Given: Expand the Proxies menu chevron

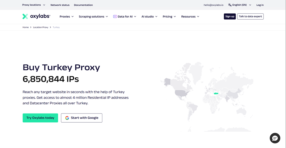Looking at the screenshot, I should pyautogui.click(x=72, y=16).
